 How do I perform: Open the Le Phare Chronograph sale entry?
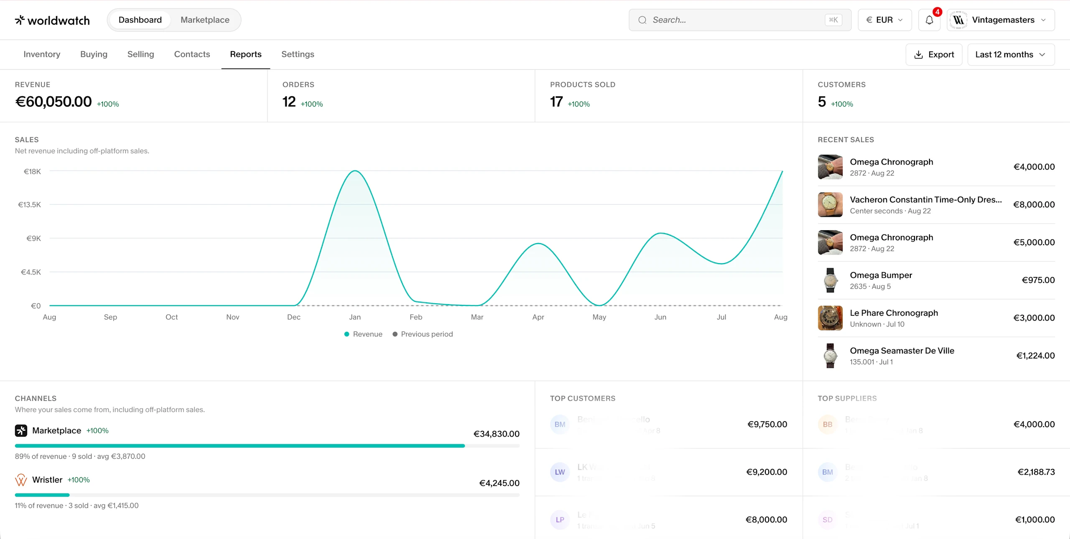(x=936, y=318)
